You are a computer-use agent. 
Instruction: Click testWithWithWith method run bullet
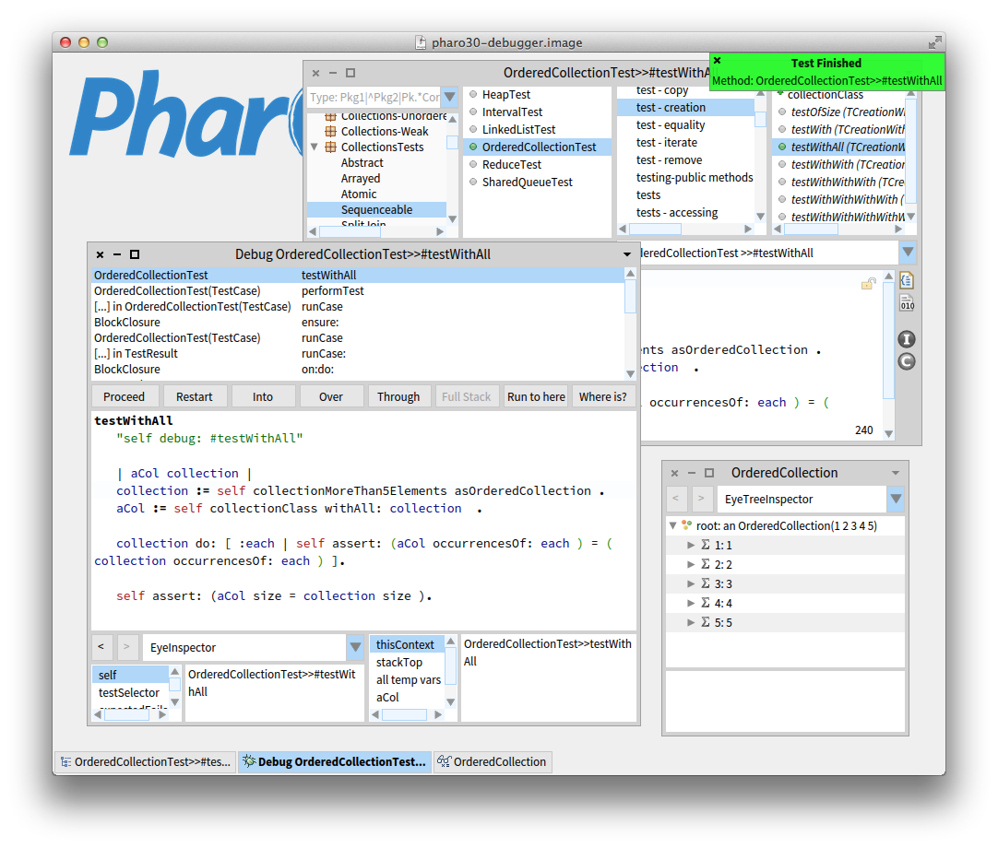(x=781, y=182)
